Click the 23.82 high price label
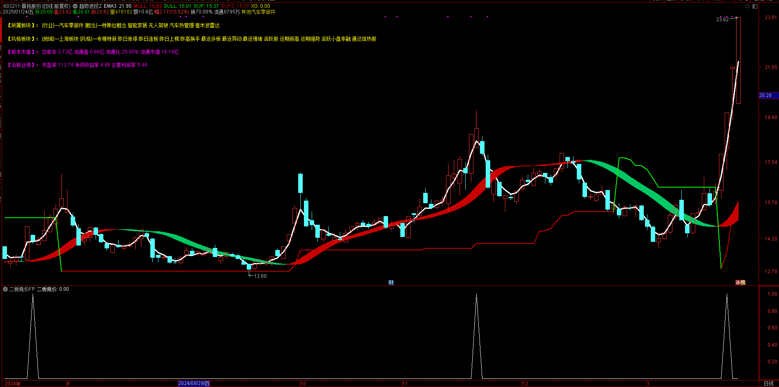The height and width of the screenshot is (387, 779). pyautogui.click(x=722, y=19)
